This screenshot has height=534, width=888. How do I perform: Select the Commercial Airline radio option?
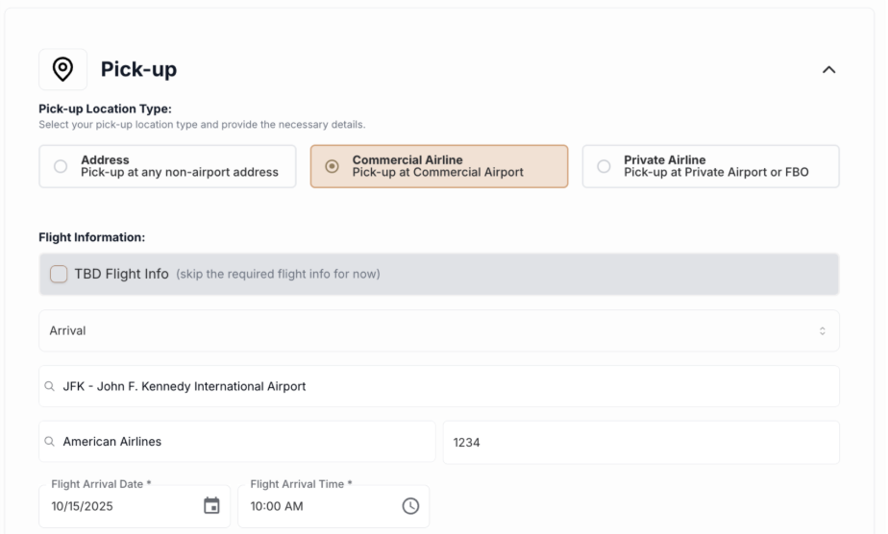[333, 166]
